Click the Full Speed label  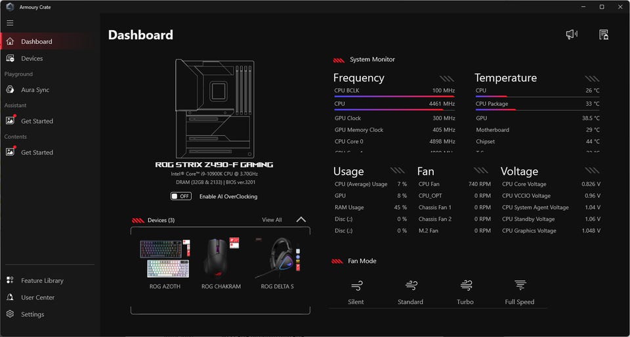(520, 302)
